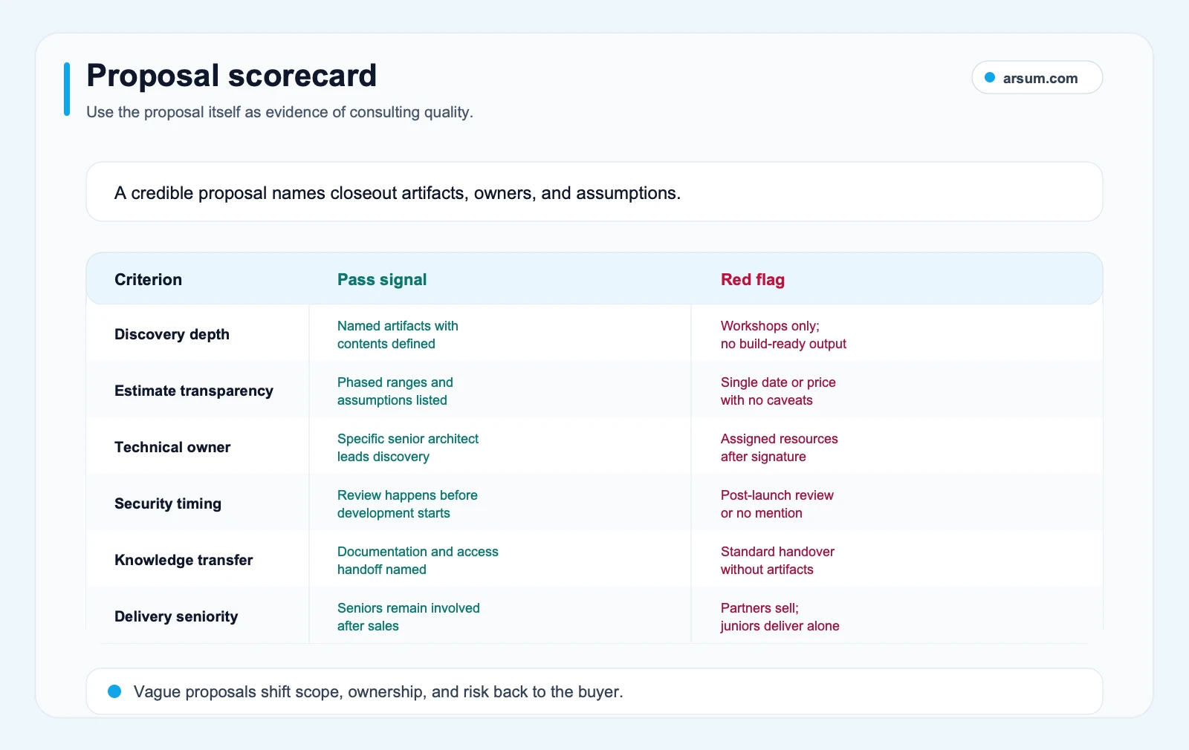Viewport: 1189px width, 750px height.
Task: Select the 'Knowledge transfer' row label
Action: tap(184, 560)
